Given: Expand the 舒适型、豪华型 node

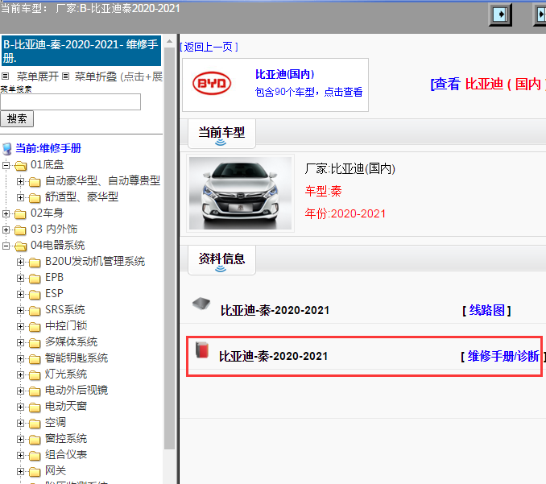Looking at the screenshot, I should click(x=21, y=197).
